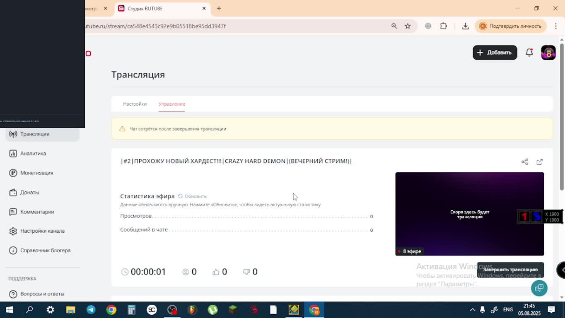The image size is (565, 318).
Task: Switch to the Настройки tab
Action: coord(135,104)
